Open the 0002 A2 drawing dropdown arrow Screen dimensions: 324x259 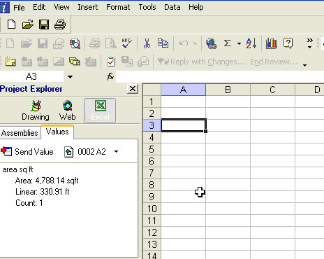pyautogui.click(x=116, y=152)
